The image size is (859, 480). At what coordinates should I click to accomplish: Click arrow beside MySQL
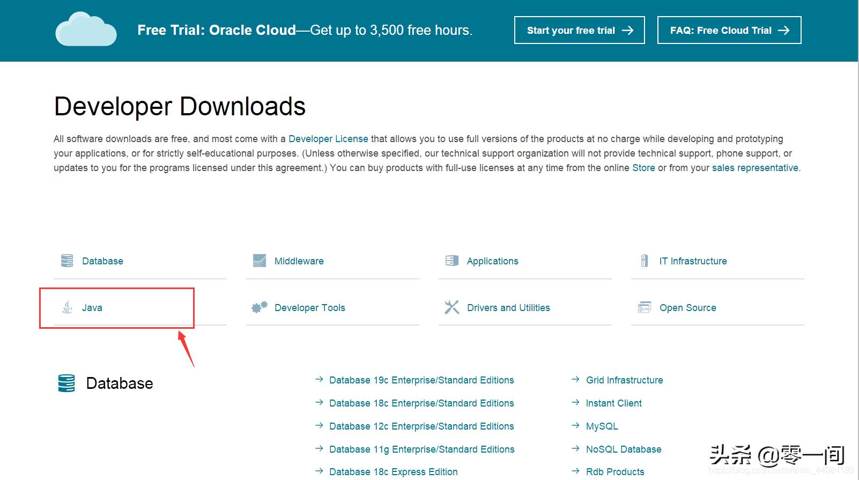tap(576, 425)
